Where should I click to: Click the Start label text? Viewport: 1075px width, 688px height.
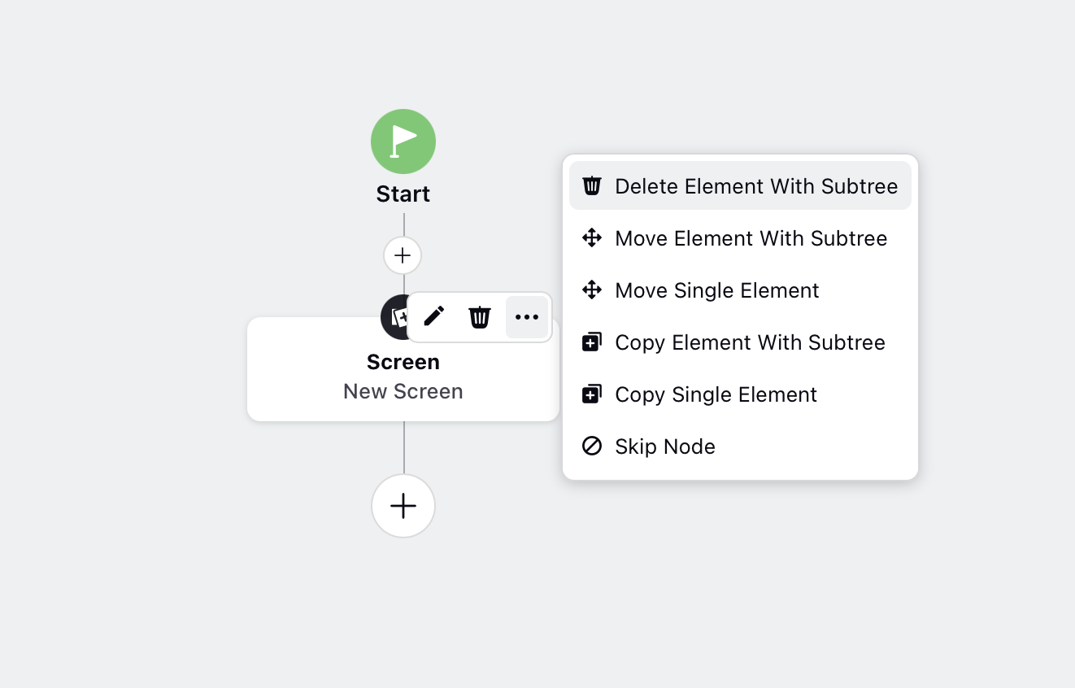click(403, 194)
